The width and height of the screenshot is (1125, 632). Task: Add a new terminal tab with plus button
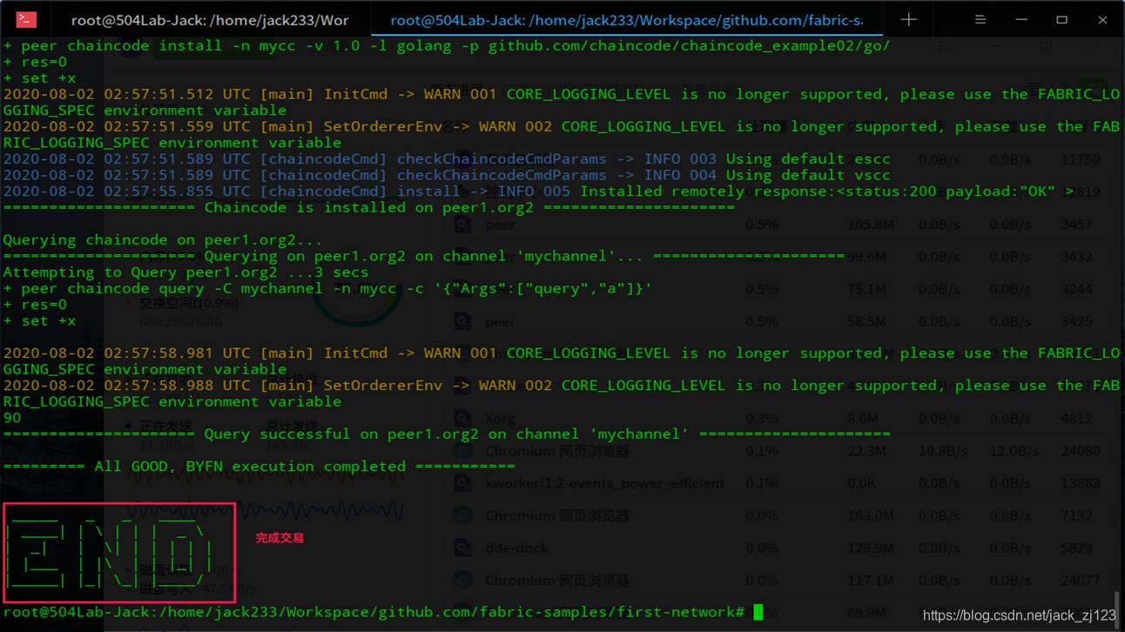tap(908, 19)
